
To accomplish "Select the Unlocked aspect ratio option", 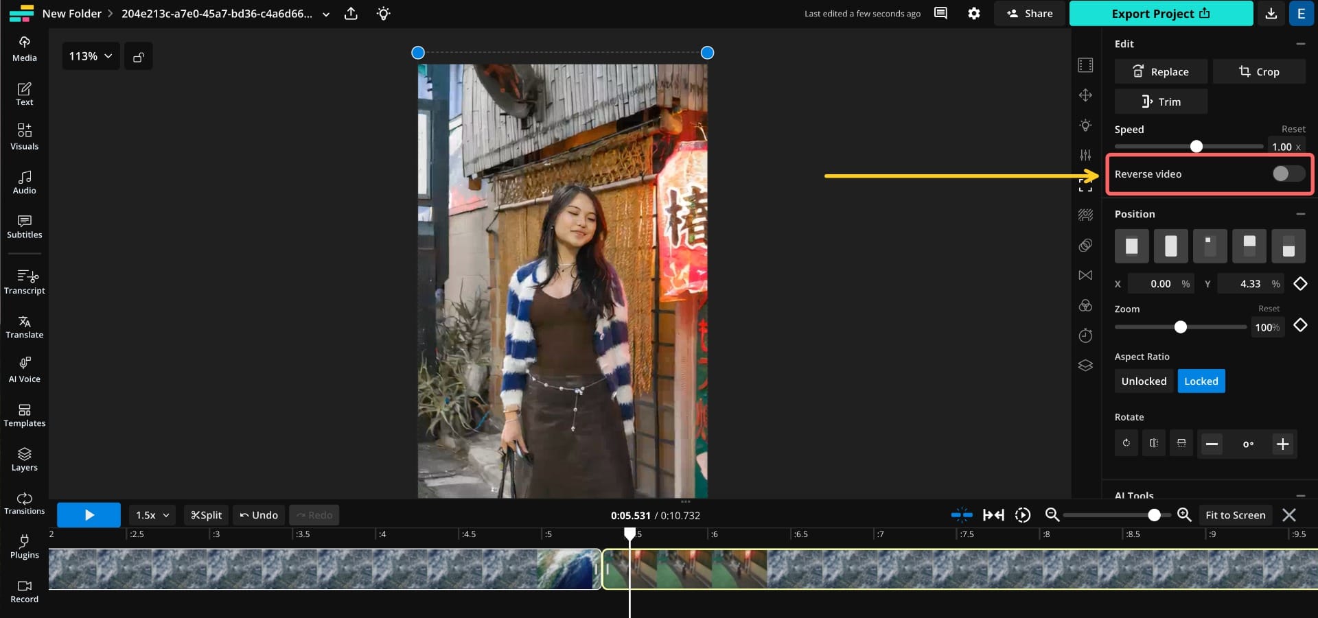I will point(1143,381).
